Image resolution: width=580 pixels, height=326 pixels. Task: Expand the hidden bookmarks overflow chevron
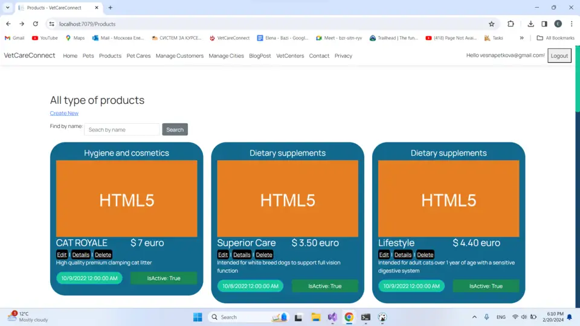point(522,37)
